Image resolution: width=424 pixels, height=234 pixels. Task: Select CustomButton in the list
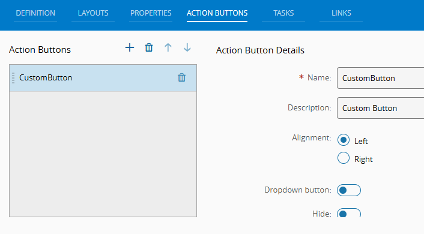(x=103, y=78)
